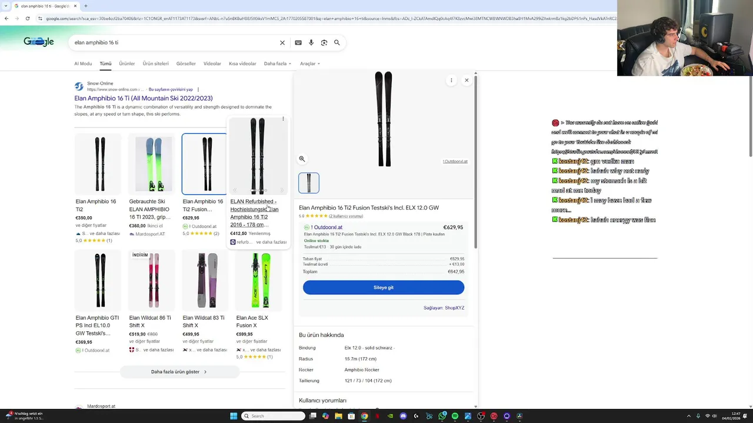The width and height of the screenshot is (753, 423).
Task: Go back to previous page in Chrome
Action: [6, 18]
